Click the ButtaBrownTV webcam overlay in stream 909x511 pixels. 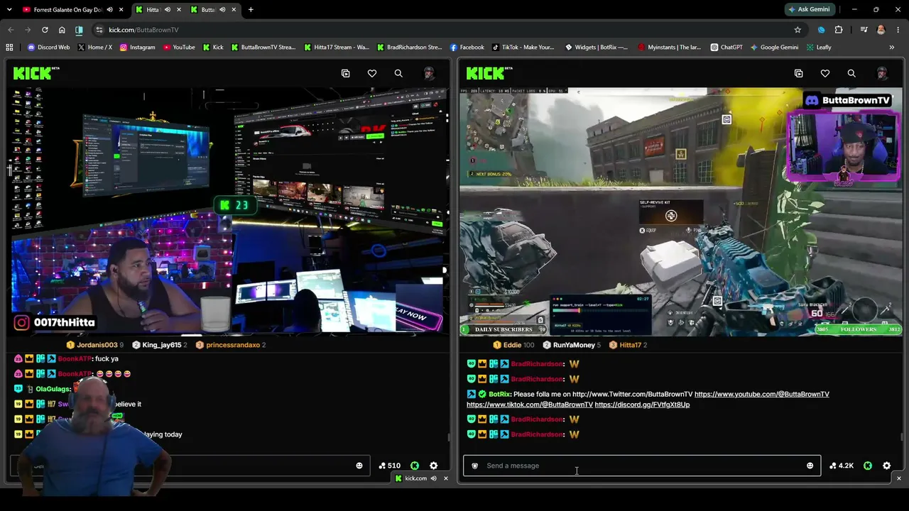tap(843, 146)
